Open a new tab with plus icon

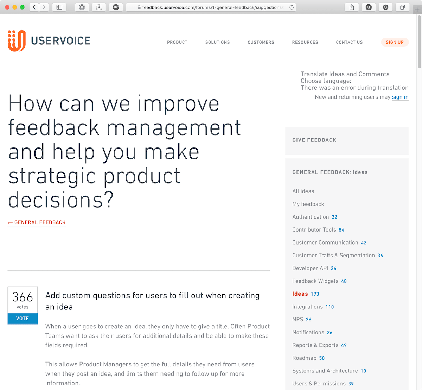pos(417,10)
